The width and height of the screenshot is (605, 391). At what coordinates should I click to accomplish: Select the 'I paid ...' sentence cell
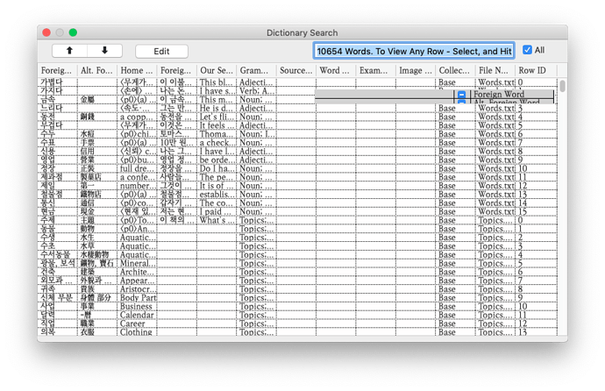point(217,211)
